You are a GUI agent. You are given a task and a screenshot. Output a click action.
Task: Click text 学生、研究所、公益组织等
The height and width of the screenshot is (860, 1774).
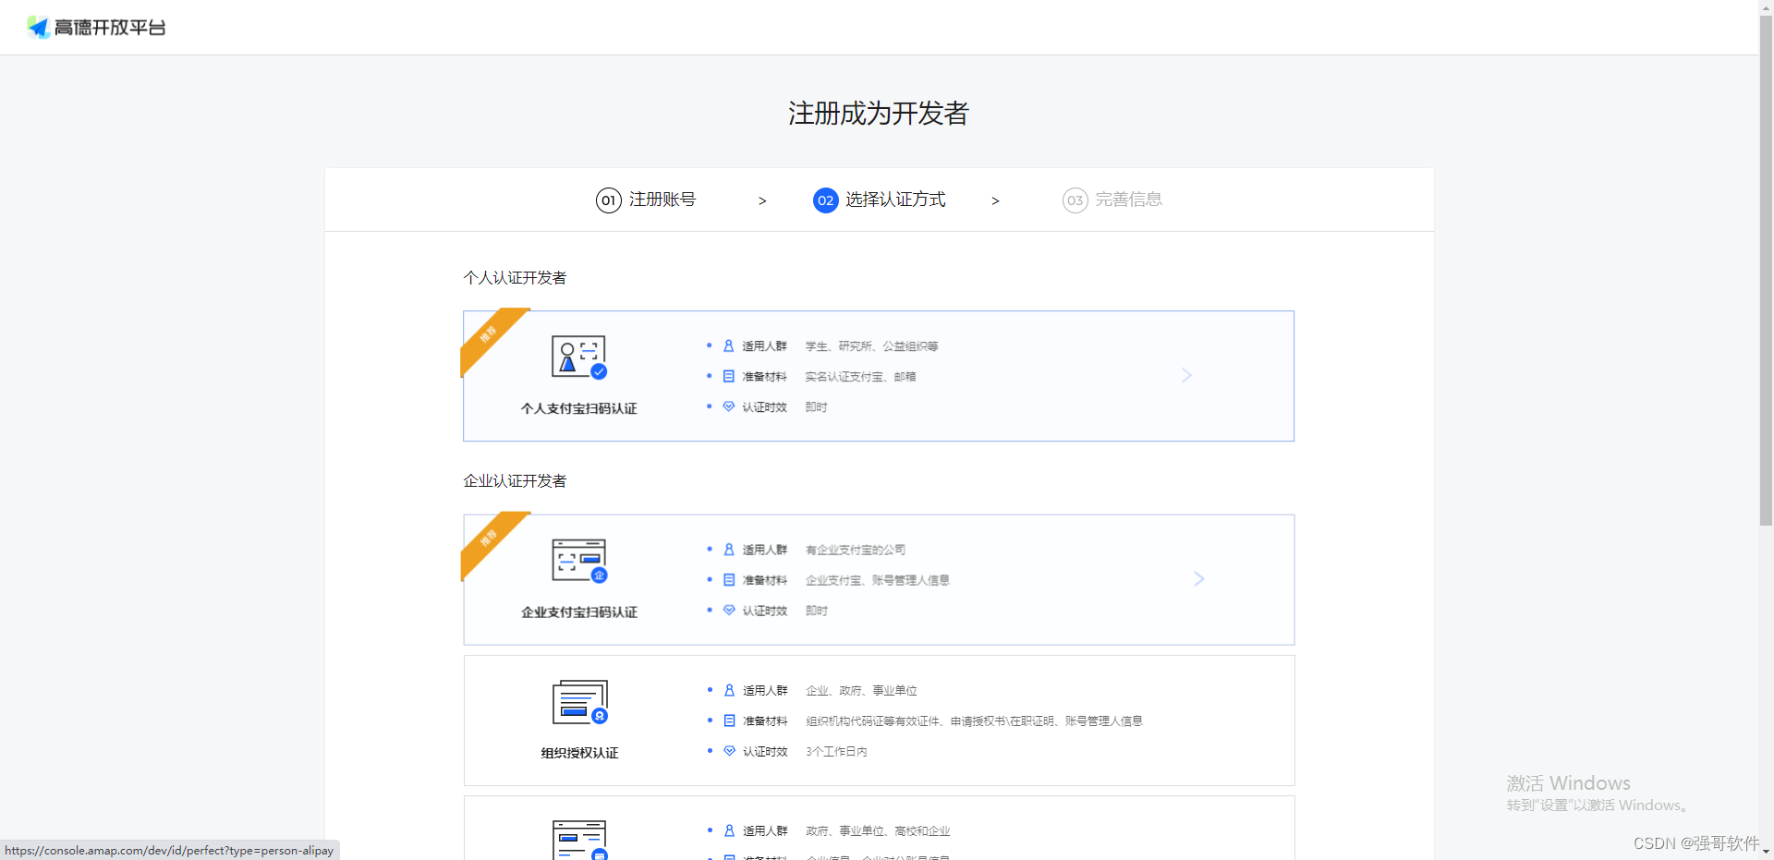[x=871, y=346]
